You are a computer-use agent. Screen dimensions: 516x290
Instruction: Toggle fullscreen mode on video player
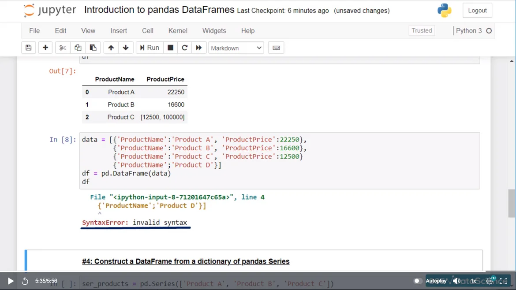click(504, 281)
